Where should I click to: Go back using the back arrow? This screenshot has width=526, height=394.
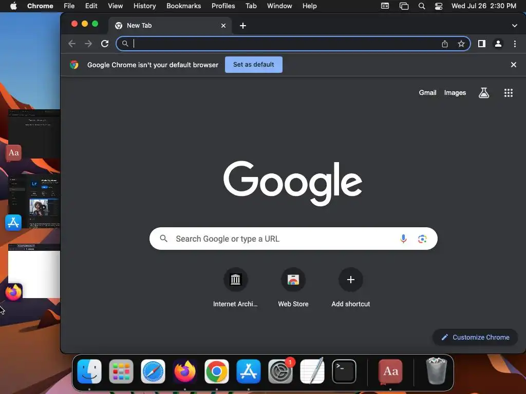(x=72, y=44)
